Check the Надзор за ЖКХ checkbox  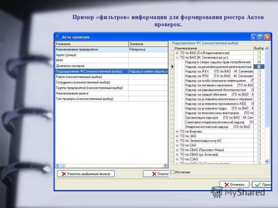(259, 72)
